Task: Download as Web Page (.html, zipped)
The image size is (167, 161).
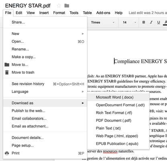Action: [x=118, y=136]
